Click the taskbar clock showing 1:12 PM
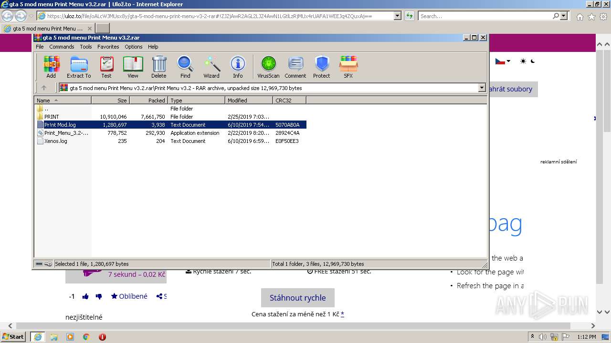 586,337
